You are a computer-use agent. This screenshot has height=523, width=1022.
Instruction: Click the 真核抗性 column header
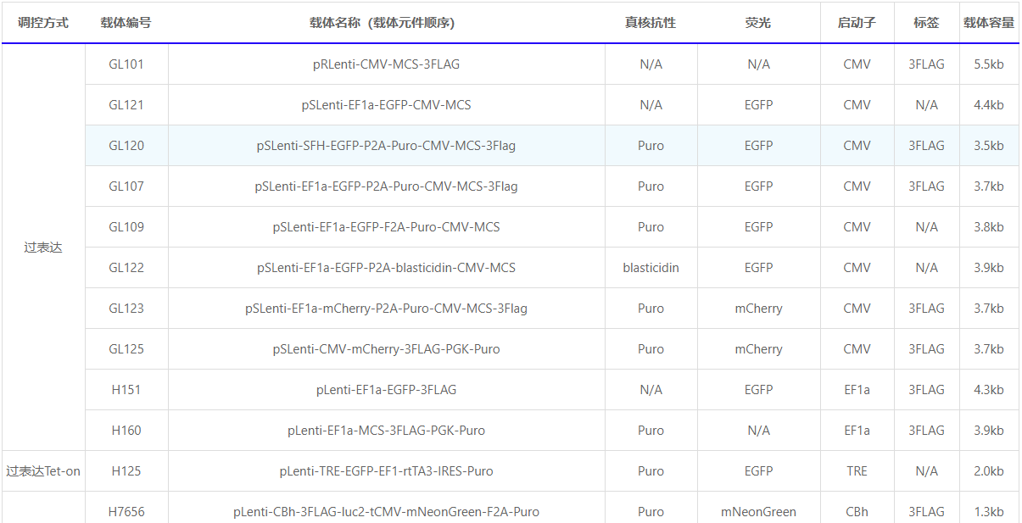(651, 23)
